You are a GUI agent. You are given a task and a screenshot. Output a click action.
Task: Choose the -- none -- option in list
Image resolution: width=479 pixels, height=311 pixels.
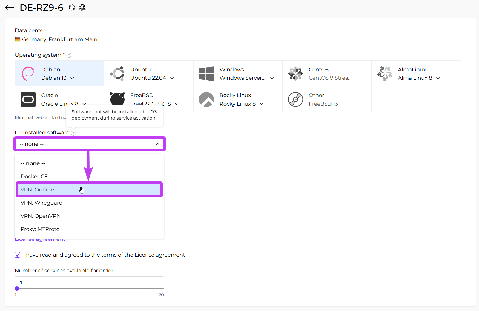click(89, 163)
